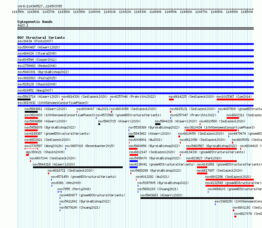Click nsv4572966 (gnomADStructuralVariants) label
The height and width of the screenshot is (228, 262).
coord(128,115)
